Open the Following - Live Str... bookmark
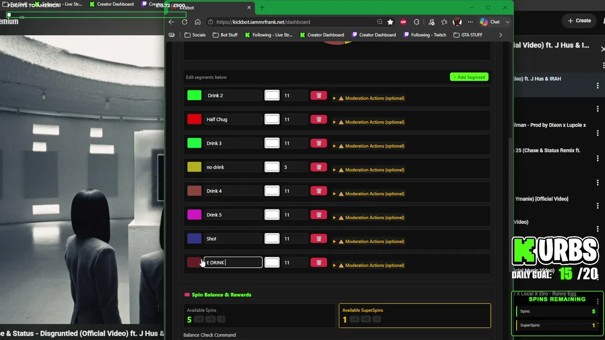605x340 pixels. point(269,35)
